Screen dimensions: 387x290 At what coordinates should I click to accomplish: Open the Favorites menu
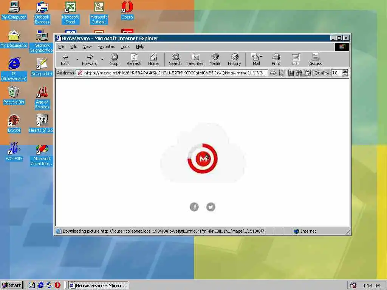pos(106,46)
